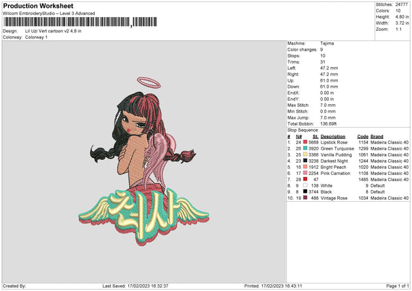Image resolution: width=412 pixels, height=291 pixels.
Task: Click the 'Last Saved: 17/02/2023 16:32:37' text
Action: (135, 286)
